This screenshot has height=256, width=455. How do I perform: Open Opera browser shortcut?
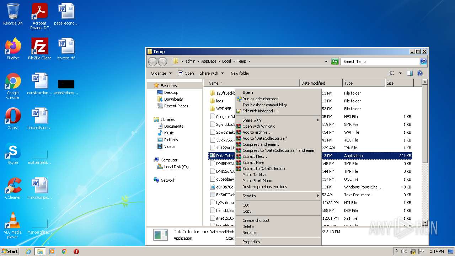(x=13, y=119)
